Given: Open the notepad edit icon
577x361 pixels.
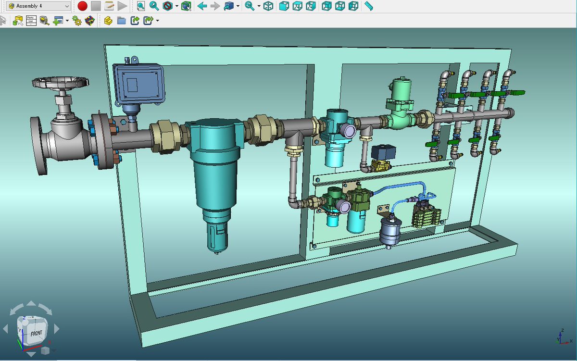Looking at the screenshot, I should (x=109, y=6).
